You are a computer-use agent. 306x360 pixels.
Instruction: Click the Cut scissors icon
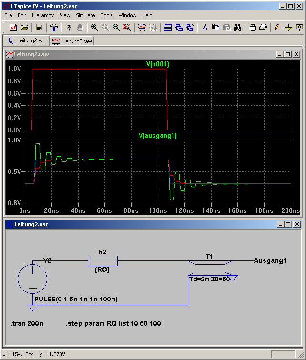pyautogui.click(x=204, y=27)
